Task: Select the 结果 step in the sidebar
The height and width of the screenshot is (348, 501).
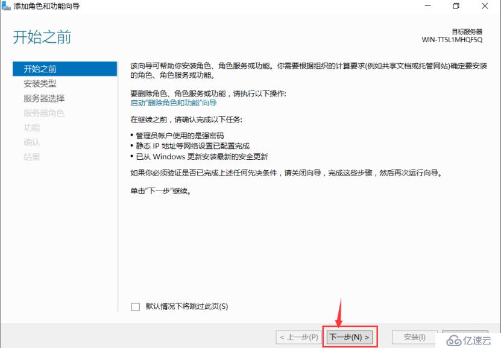Action: click(x=32, y=157)
